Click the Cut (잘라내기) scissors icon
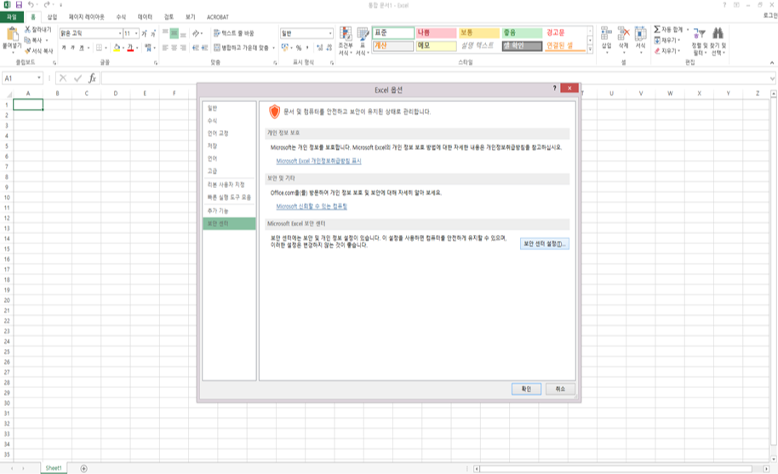 coord(28,30)
